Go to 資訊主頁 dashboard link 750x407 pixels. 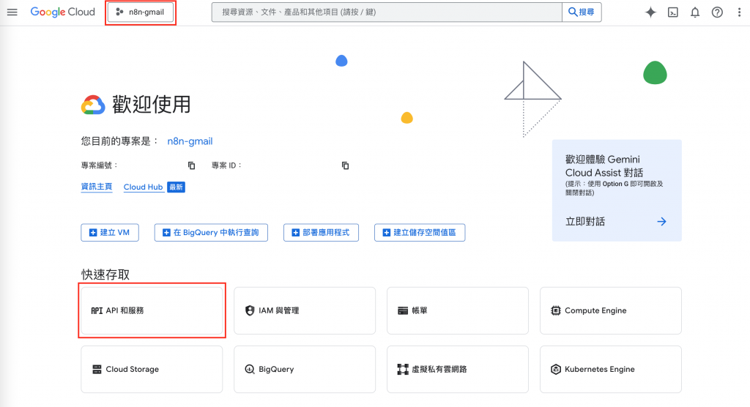97,187
